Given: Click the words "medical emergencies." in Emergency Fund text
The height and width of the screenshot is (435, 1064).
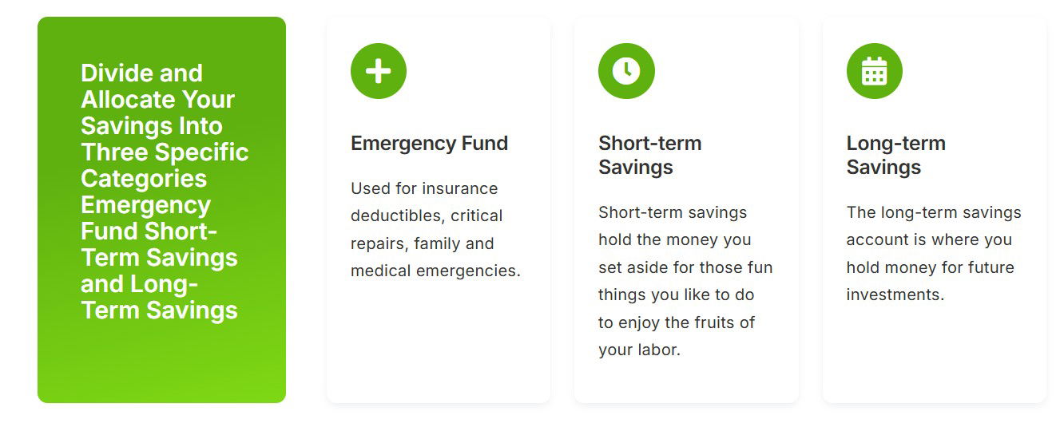Looking at the screenshot, I should (x=435, y=271).
